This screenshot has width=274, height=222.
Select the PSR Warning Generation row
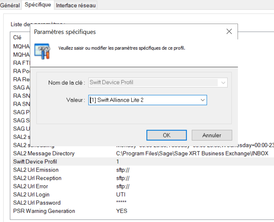pos(44,211)
